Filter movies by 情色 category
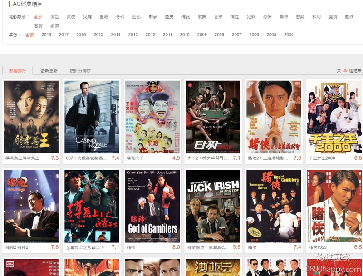363x276 pixels. pyautogui.click(x=54, y=17)
